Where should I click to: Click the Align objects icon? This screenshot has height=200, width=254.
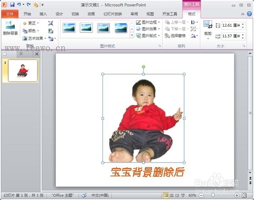194,22
